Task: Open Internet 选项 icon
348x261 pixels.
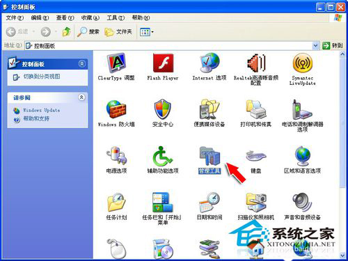Action: [x=209, y=63]
